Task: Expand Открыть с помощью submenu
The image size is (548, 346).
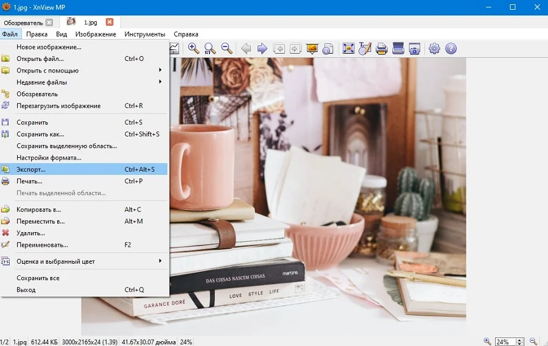Action: [84, 70]
